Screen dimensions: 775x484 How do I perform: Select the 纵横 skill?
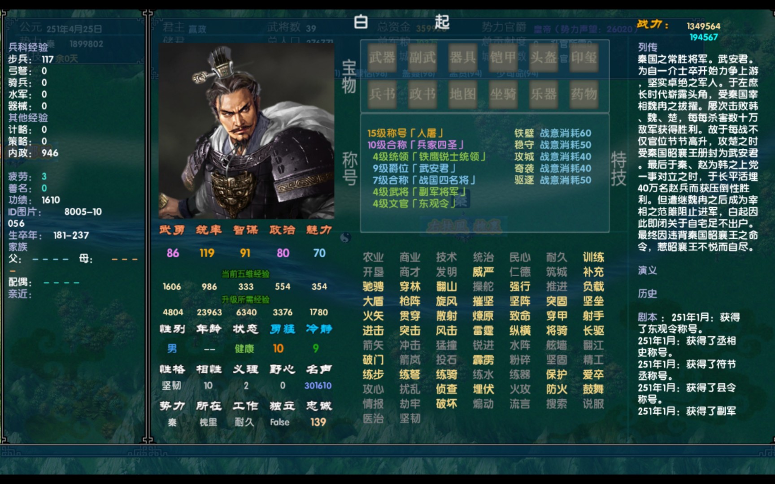pyautogui.click(x=520, y=331)
